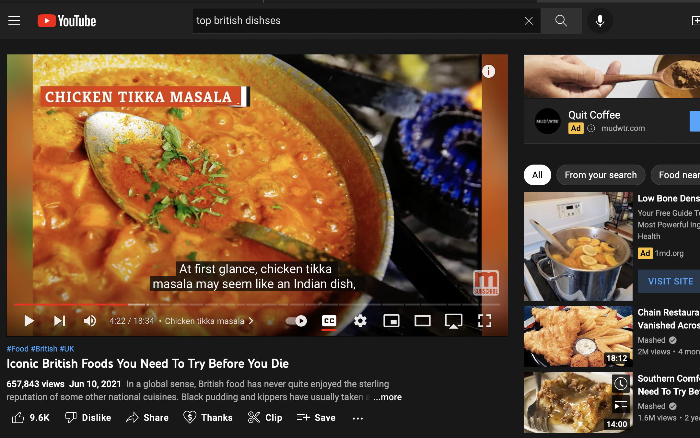Enter fullscreen mode
Screen dimensions: 700x438
485,321
